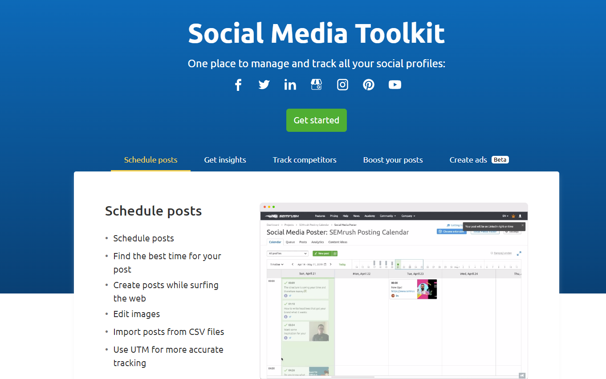The image size is (606, 379).
Task: Click the green New post button
Action: point(322,253)
